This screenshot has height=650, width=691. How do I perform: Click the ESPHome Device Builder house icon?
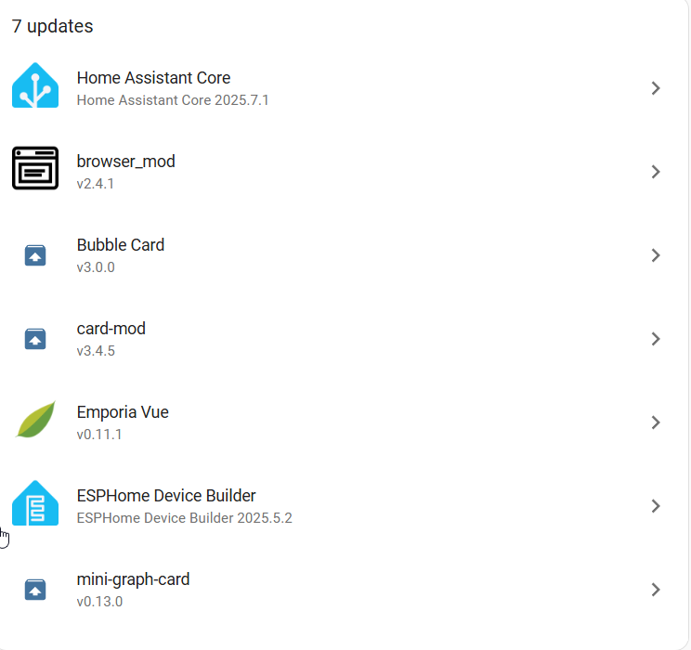tap(35, 503)
